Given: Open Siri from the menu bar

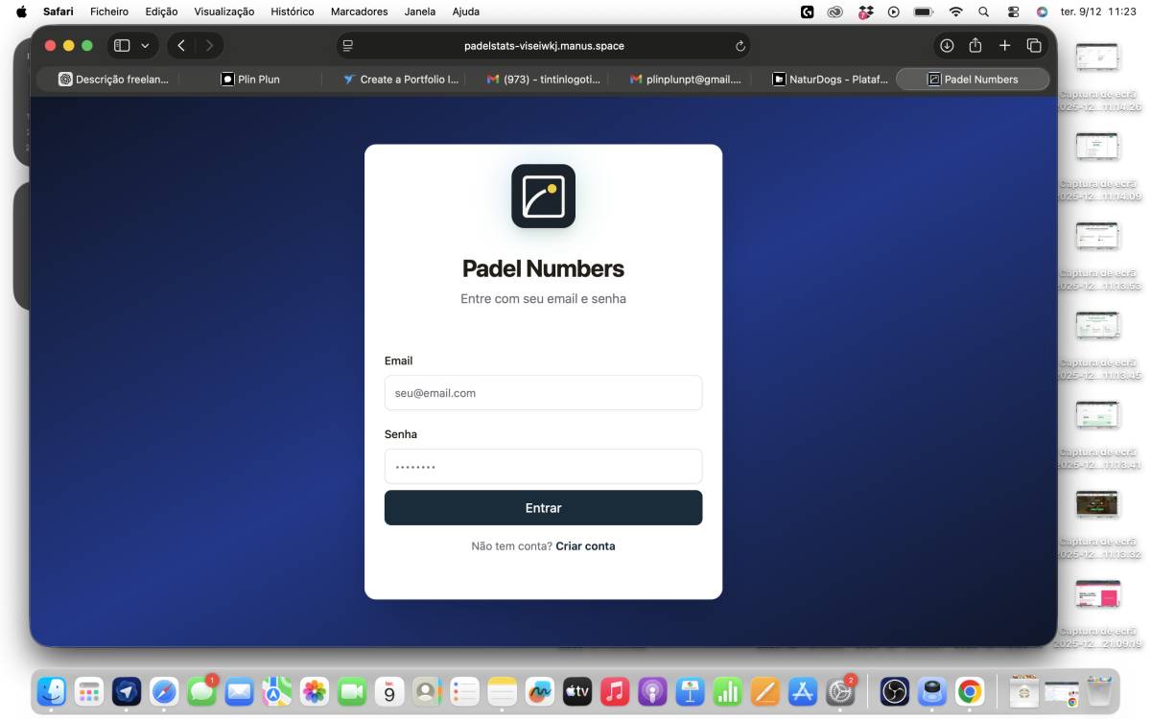Looking at the screenshot, I should point(1042,12).
